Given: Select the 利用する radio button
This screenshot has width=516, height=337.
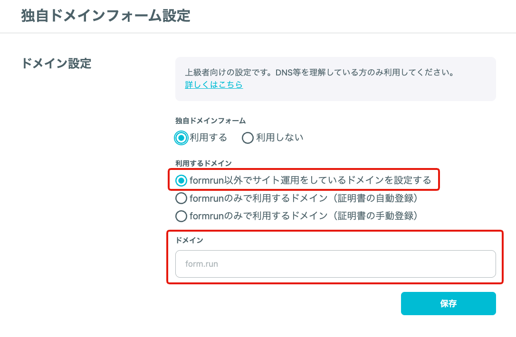Looking at the screenshot, I should click(x=181, y=138).
